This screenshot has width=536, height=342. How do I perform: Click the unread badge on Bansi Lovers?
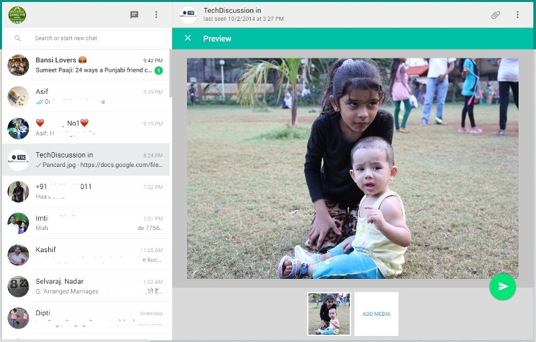(x=159, y=70)
